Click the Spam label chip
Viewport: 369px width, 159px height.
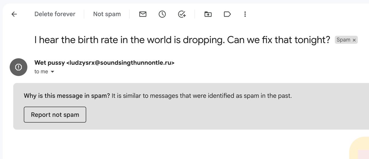pos(343,40)
